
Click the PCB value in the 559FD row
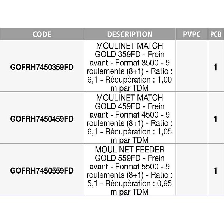215,171
